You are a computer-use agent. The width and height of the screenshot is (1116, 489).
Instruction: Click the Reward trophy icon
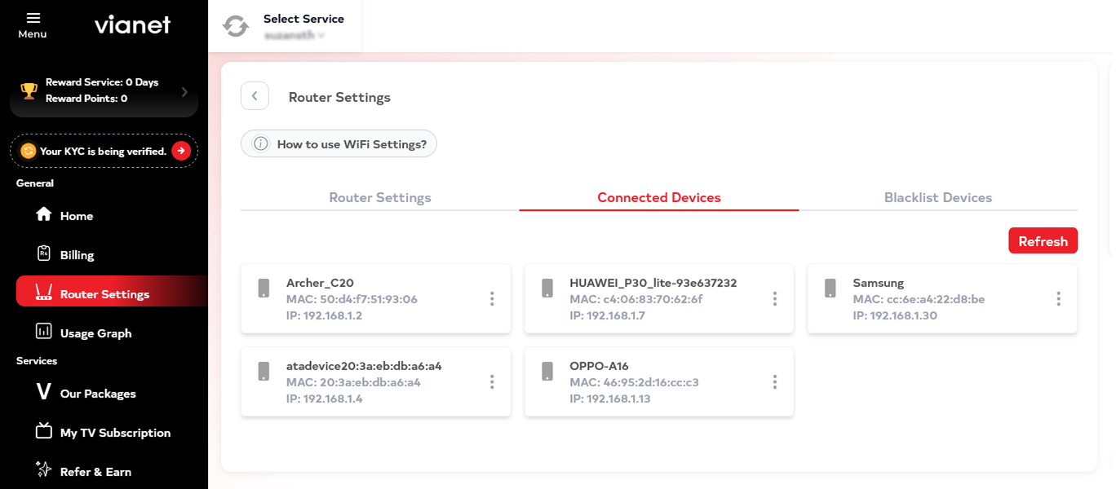29,90
